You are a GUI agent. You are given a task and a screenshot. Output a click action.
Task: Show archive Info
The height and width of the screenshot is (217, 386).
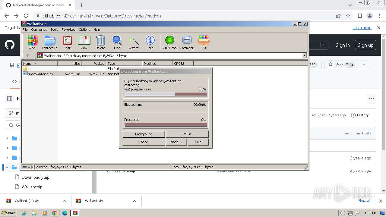150,42
